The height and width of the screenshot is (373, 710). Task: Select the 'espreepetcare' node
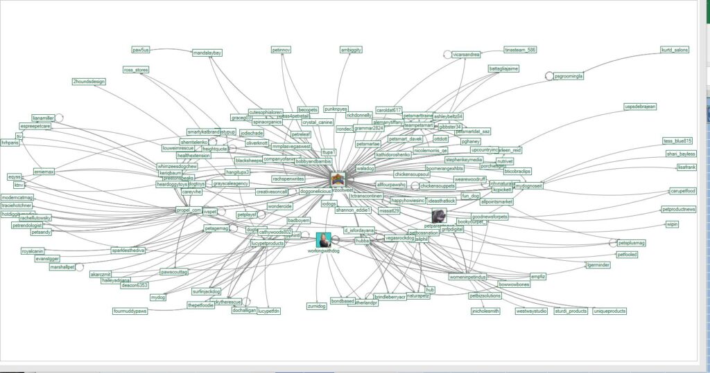[x=35, y=126]
